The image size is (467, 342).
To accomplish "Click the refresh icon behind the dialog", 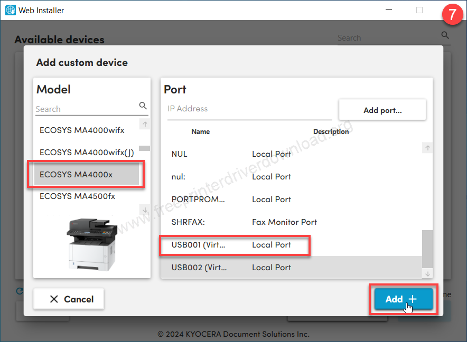I will click(x=20, y=291).
